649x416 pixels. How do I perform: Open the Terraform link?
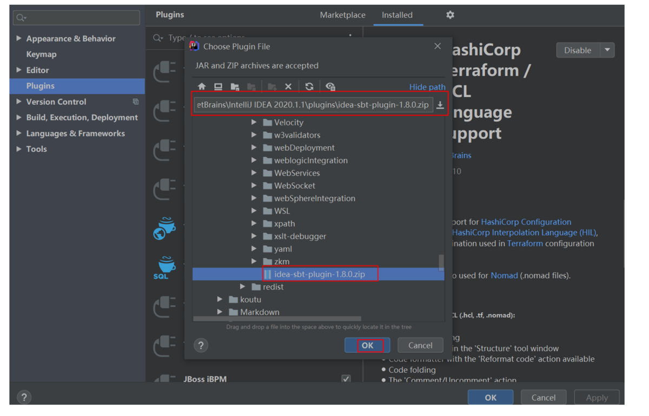pos(525,244)
